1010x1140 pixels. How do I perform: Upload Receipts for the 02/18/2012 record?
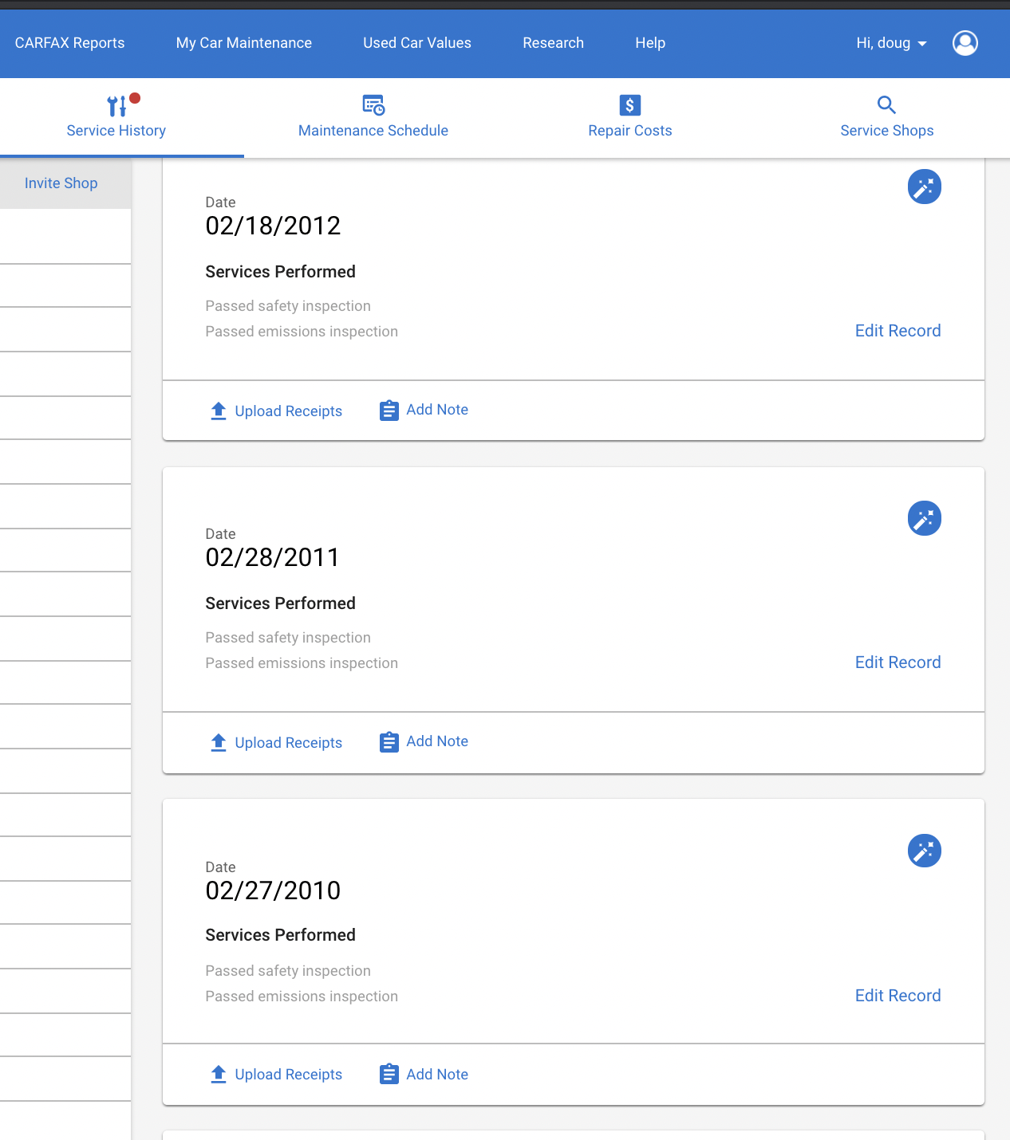click(x=276, y=411)
